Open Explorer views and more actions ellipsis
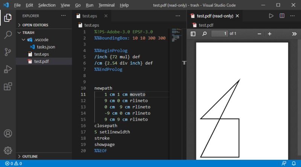Image resolution: width=301 pixels, height=167 pixels. coord(63,16)
